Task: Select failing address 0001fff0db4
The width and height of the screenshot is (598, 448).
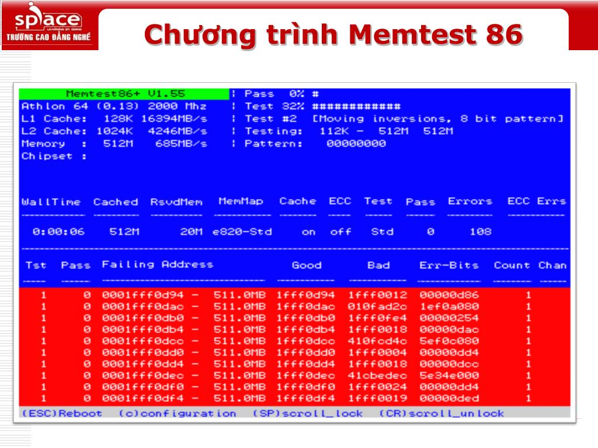Action: 142,329
